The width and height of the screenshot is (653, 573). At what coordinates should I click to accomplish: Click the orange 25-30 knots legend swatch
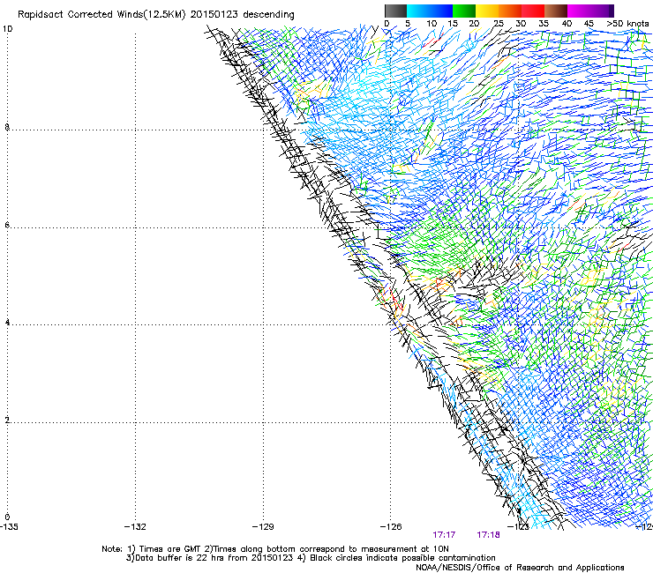pyautogui.click(x=510, y=11)
